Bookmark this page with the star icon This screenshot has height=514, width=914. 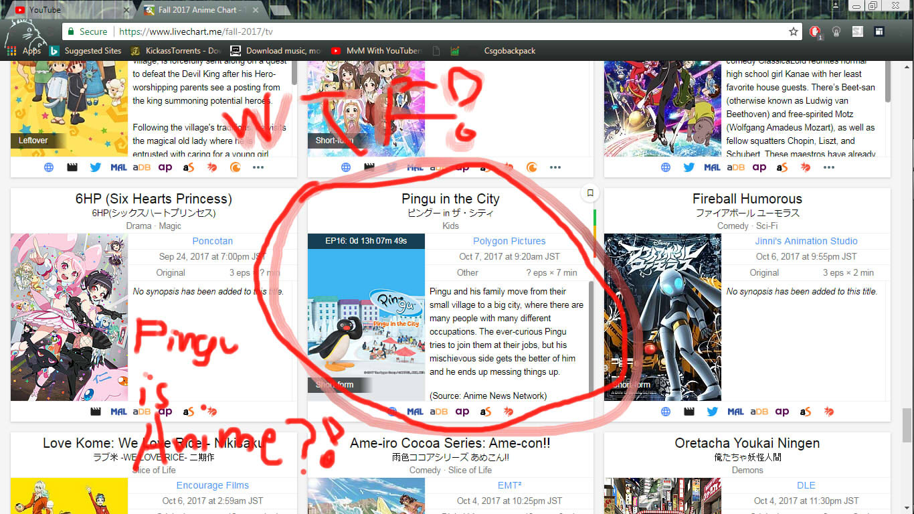(x=794, y=31)
